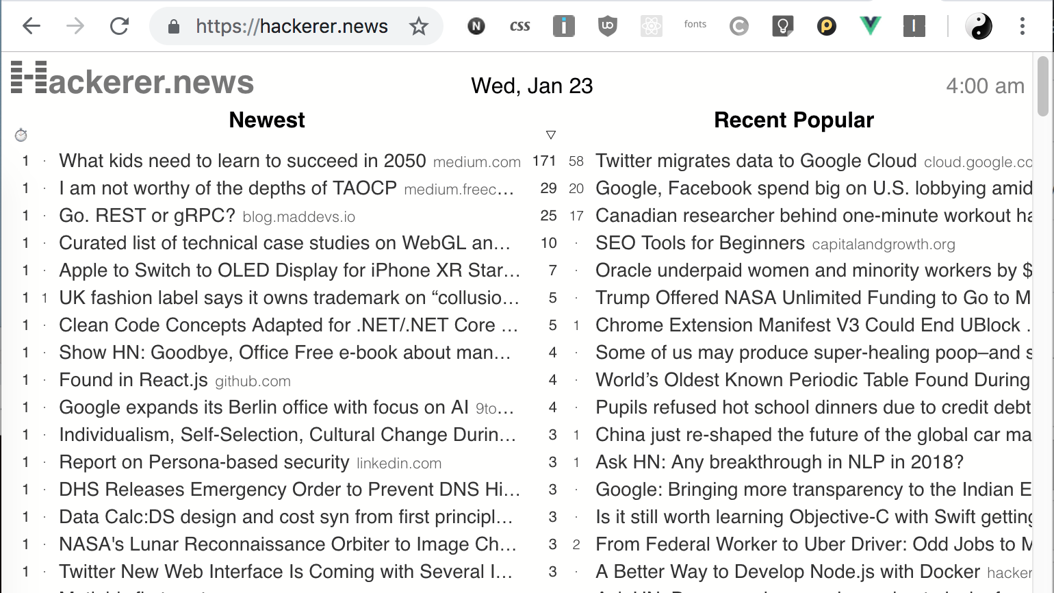This screenshot has width=1054, height=593.
Task: Toggle the triangle sort control beside the scores
Action: (x=551, y=134)
